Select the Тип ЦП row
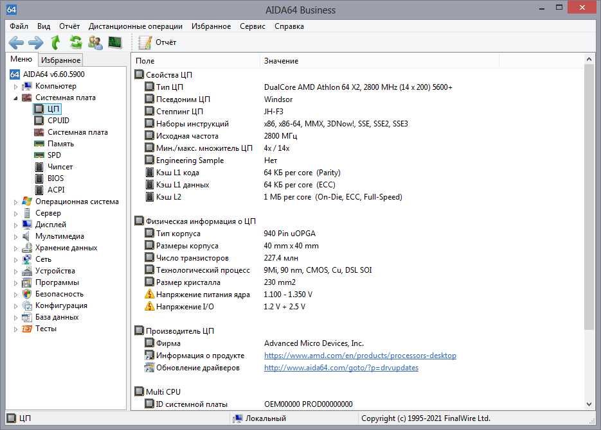This screenshot has width=601, height=430. (x=358, y=87)
